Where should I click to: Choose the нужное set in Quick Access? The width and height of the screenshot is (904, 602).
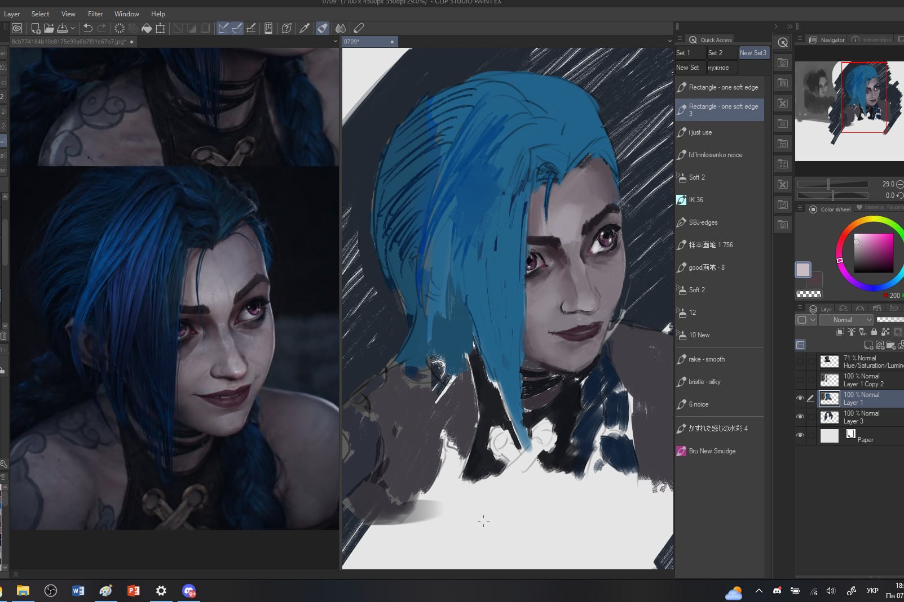pos(722,68)
